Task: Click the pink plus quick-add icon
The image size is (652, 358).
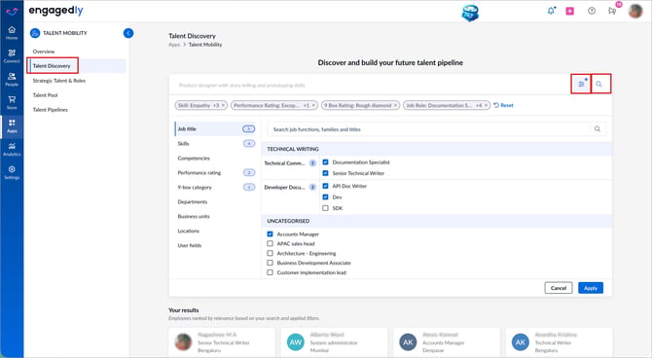Action: click(x=569, y=12)
